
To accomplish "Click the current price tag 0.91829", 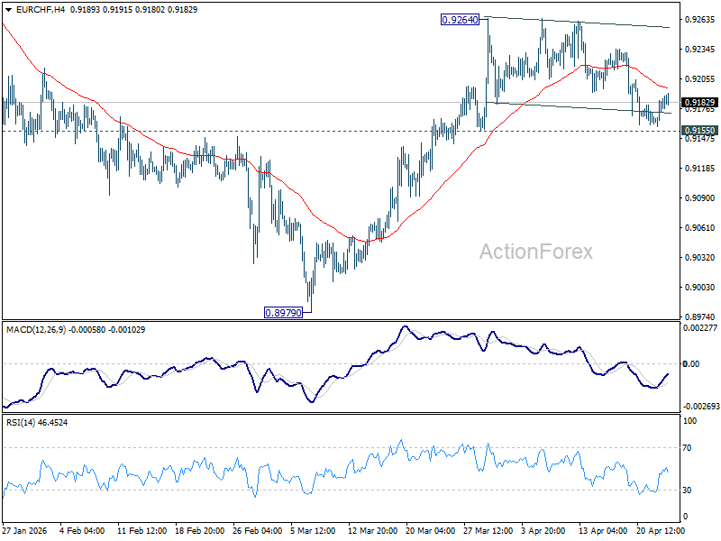I will (x=700, y=103).
